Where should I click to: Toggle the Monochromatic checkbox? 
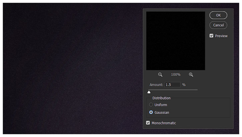[148, 123]
